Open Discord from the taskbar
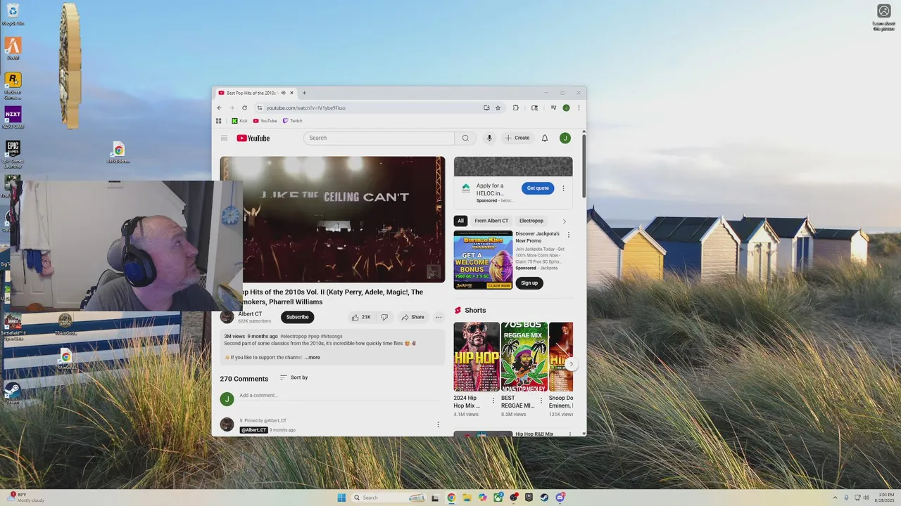The width and height of the screenshot is (901, 506). [560, 498]
